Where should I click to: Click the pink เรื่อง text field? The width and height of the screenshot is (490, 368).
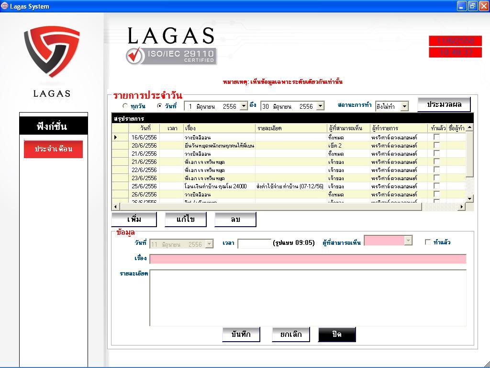pyautogui.click(x=307, y=259)
